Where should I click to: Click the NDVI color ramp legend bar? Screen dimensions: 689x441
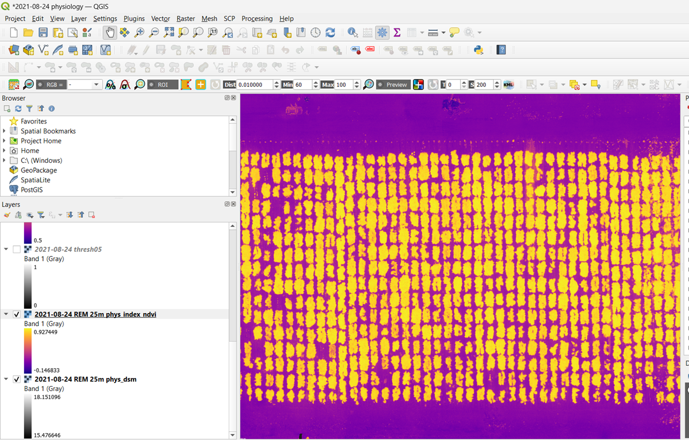(x=28, y=351)
